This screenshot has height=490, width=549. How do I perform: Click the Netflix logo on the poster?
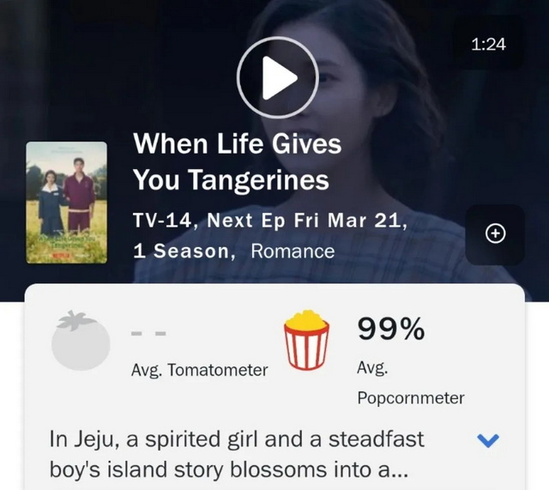[x=60, y=256]
